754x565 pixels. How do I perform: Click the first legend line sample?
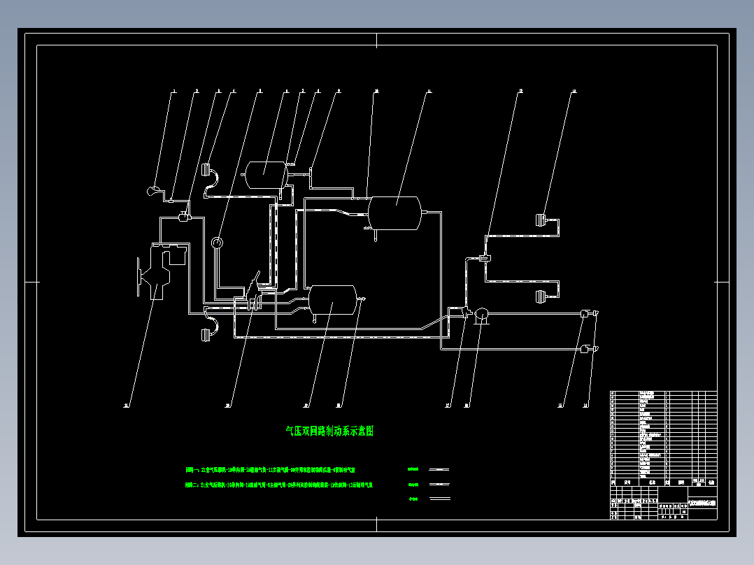[x=439, y=469]
